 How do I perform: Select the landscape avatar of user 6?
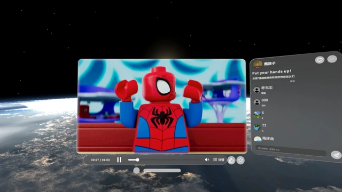pos(257,115)
